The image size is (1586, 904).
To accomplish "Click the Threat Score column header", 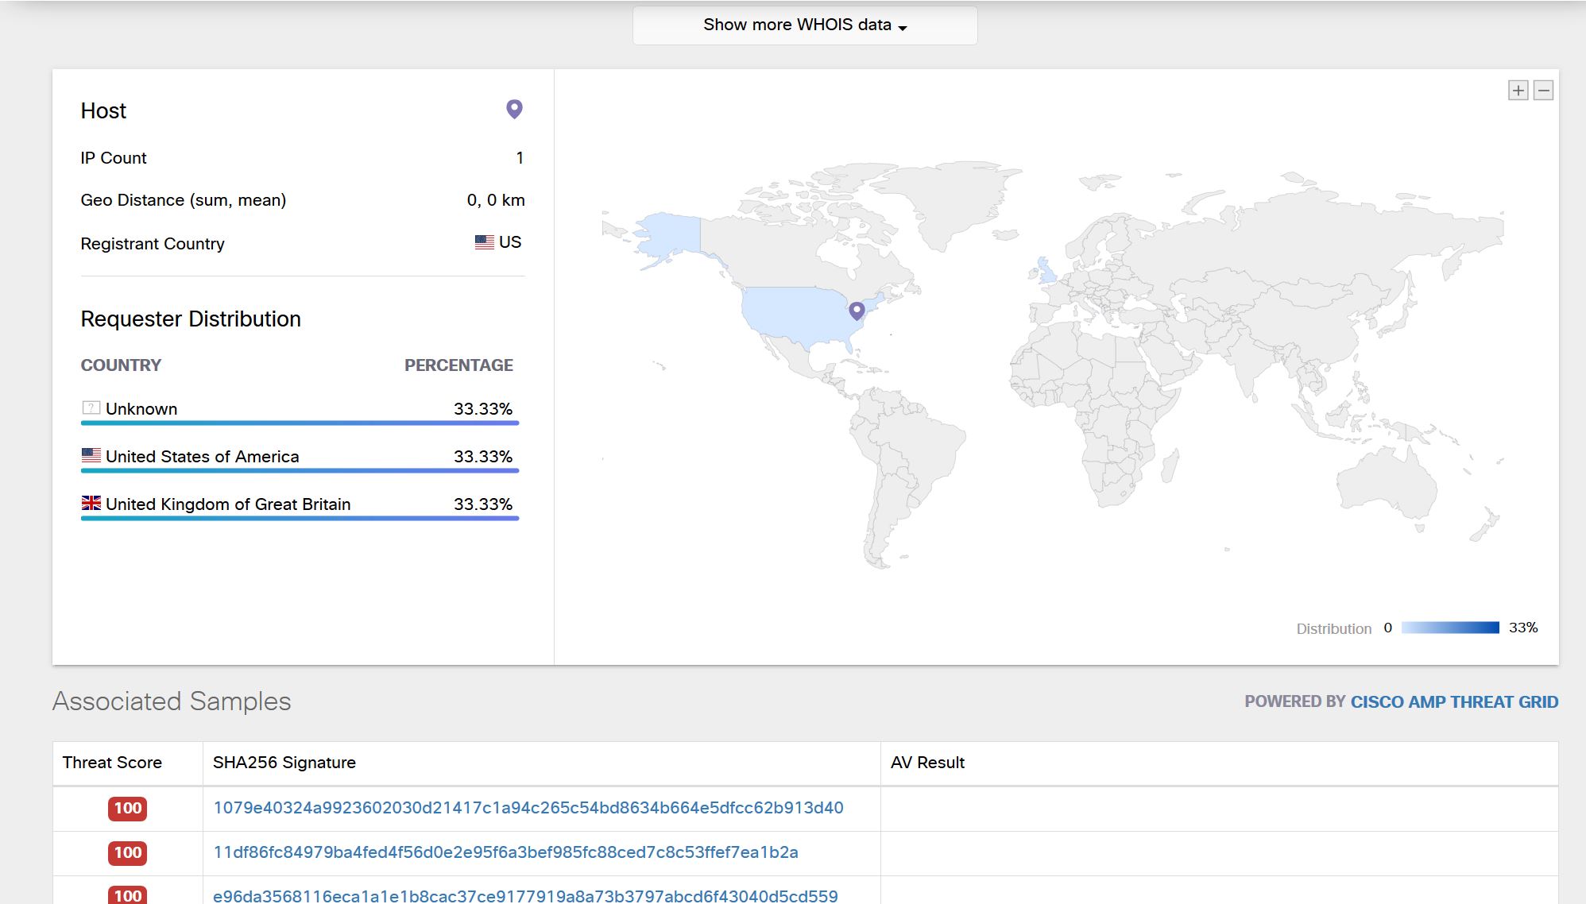I will click(112, 763).
